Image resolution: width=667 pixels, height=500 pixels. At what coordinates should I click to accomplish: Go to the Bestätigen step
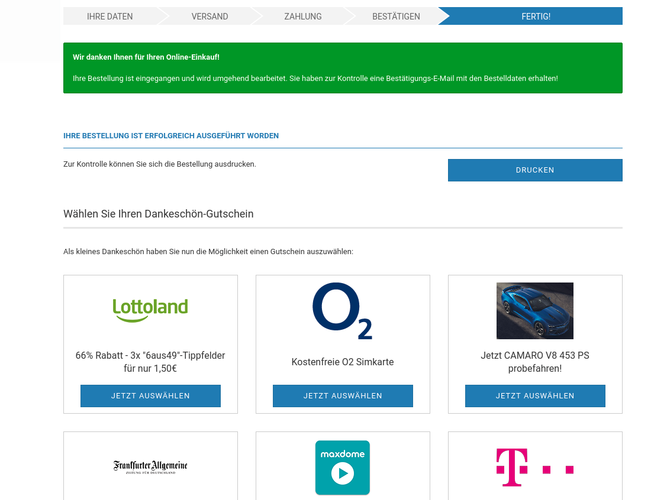click(396, 17)
